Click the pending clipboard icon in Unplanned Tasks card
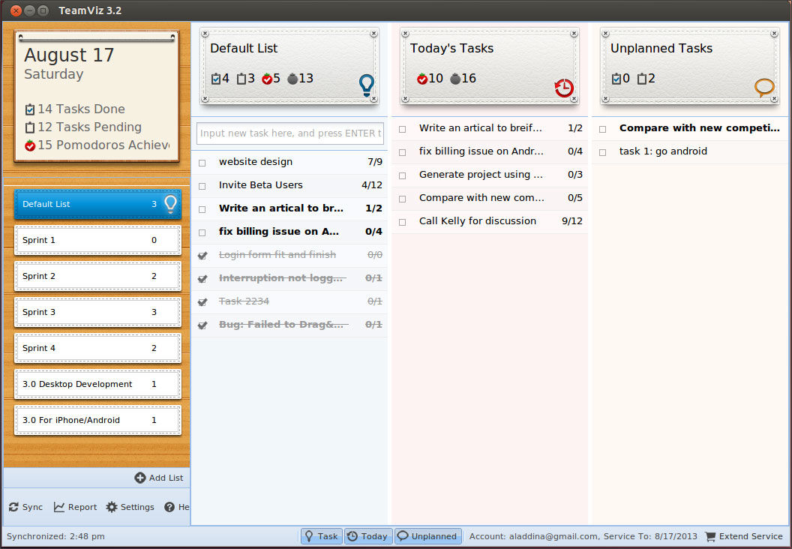 [x=642, y=79]
